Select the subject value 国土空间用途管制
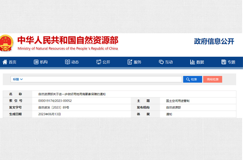Viewport: 243px width, 160px height. 178,101
